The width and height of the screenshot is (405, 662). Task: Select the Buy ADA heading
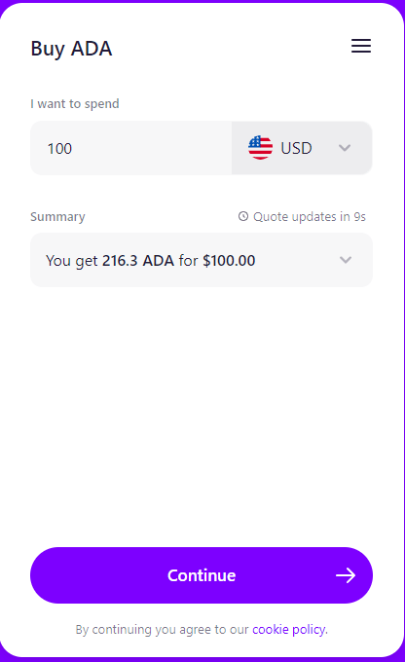pyautogui.click(x=71, y=49)
